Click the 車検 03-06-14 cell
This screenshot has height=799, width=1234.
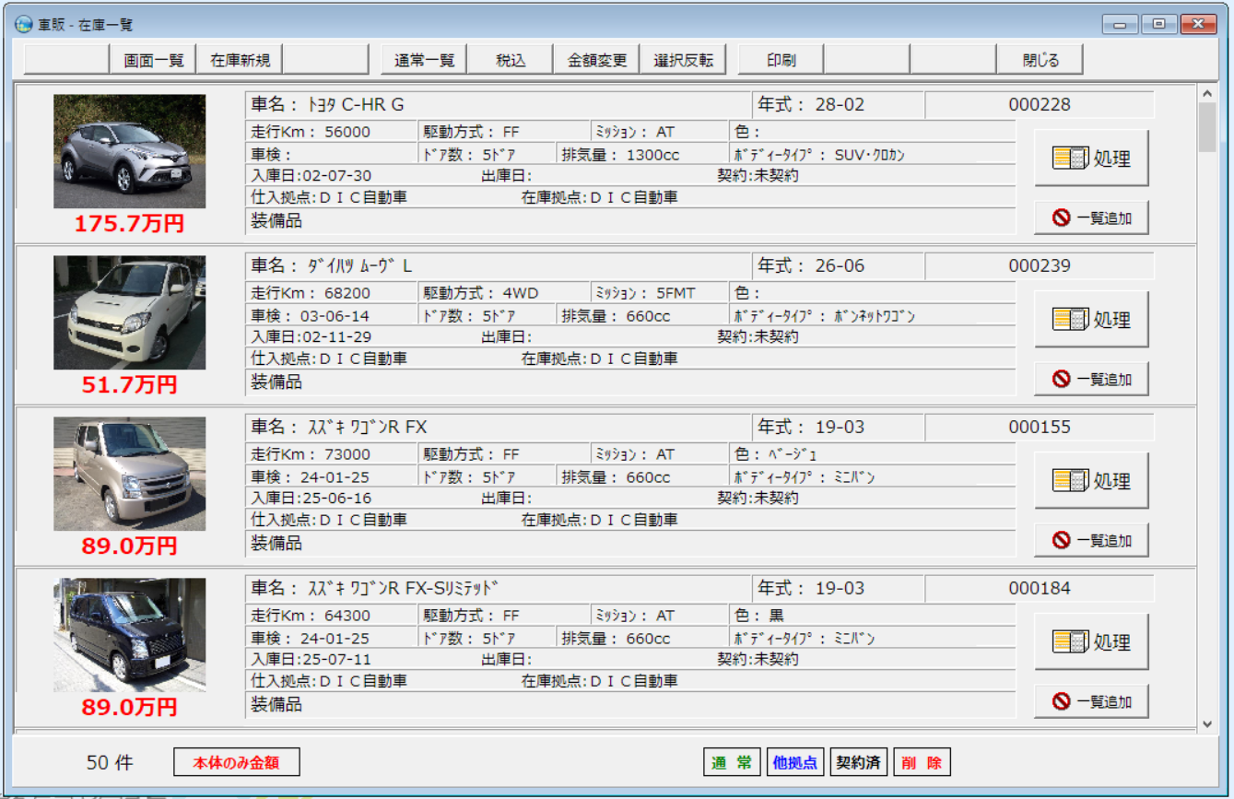[332, 316]
